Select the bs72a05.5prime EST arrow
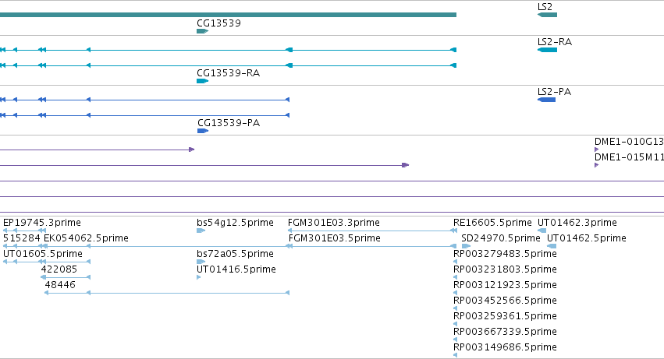 click(x=201, y=262)
